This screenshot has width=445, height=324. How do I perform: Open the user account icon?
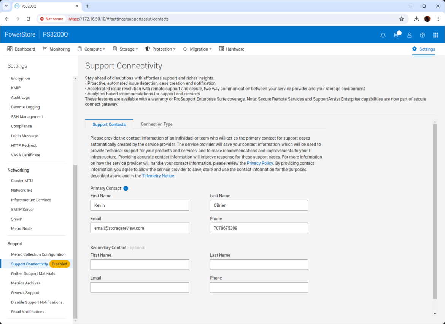tap(409, 35)
